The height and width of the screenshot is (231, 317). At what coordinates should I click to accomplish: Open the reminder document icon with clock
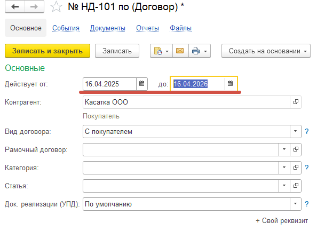pyautogui.click(x=158, y=51)
